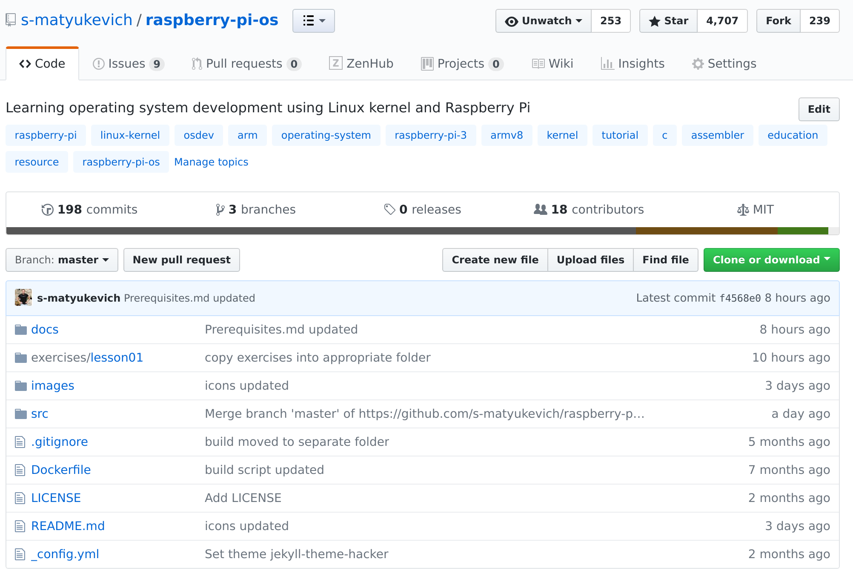Click Manage topics link

tap(211, 162)
